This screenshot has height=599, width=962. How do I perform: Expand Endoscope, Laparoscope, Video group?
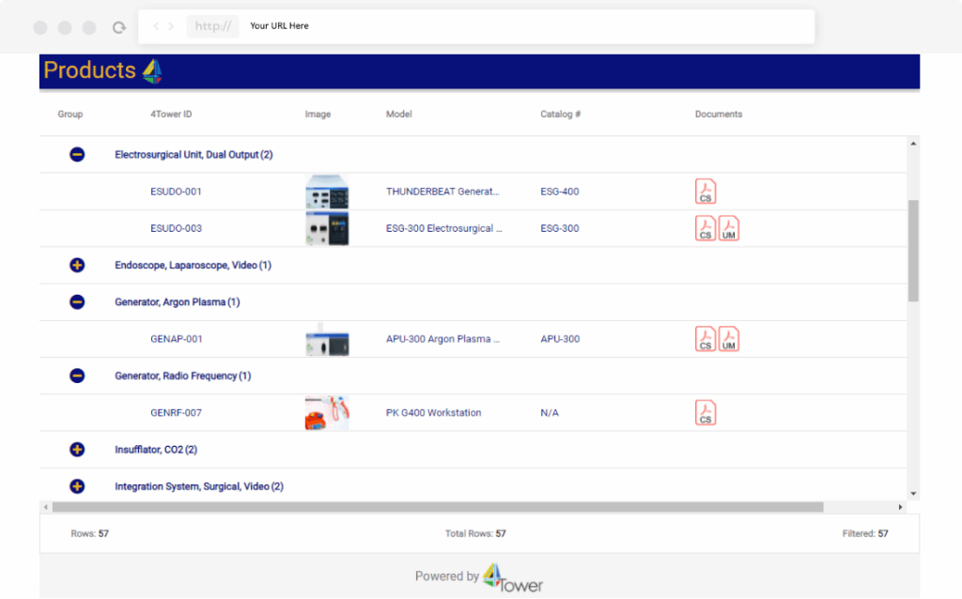[x=77, y=266]
